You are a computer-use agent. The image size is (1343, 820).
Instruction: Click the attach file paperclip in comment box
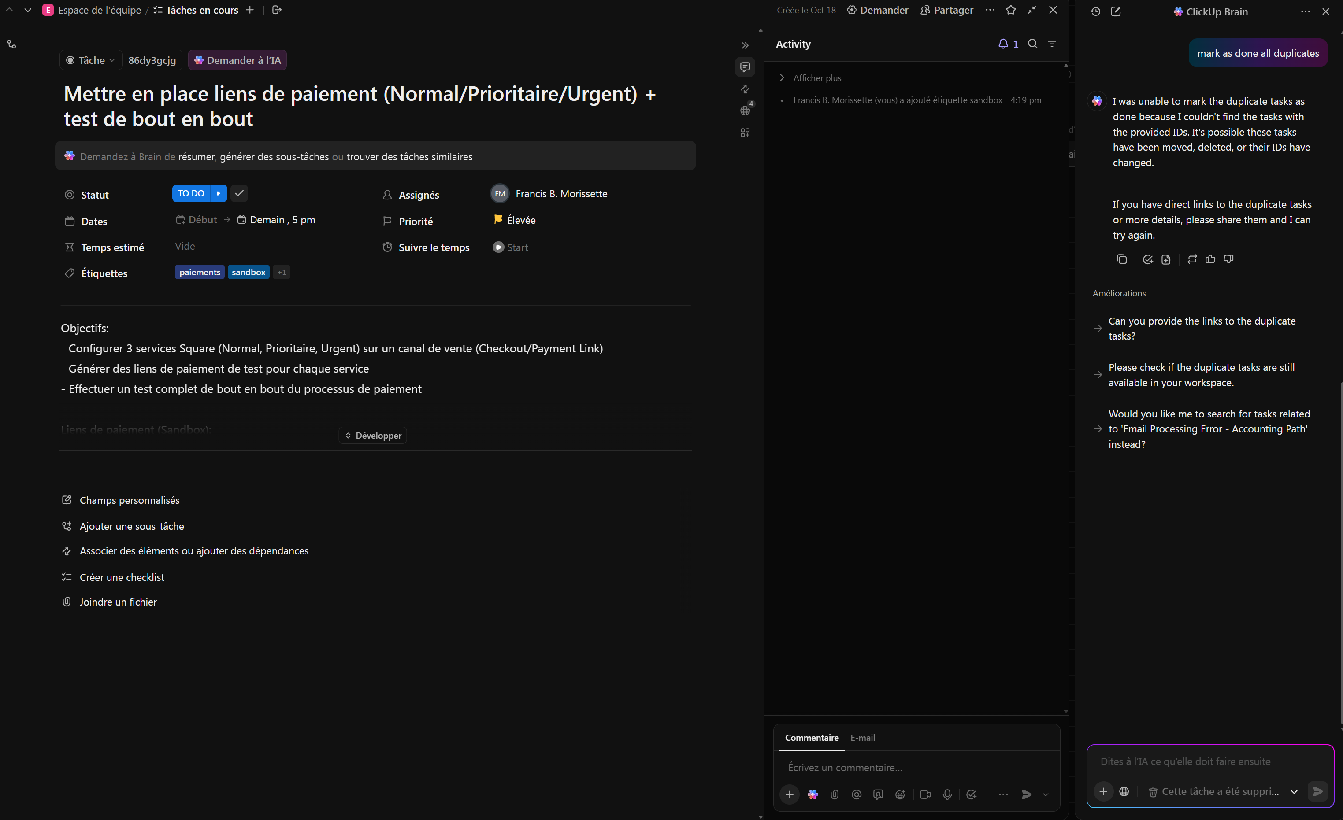coord(835,794)
